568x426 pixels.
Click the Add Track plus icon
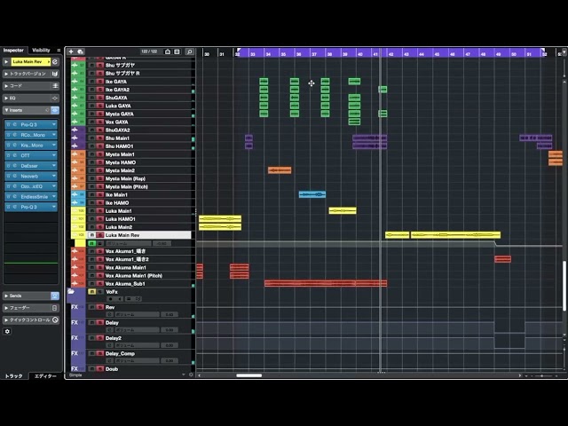(71, 51)
